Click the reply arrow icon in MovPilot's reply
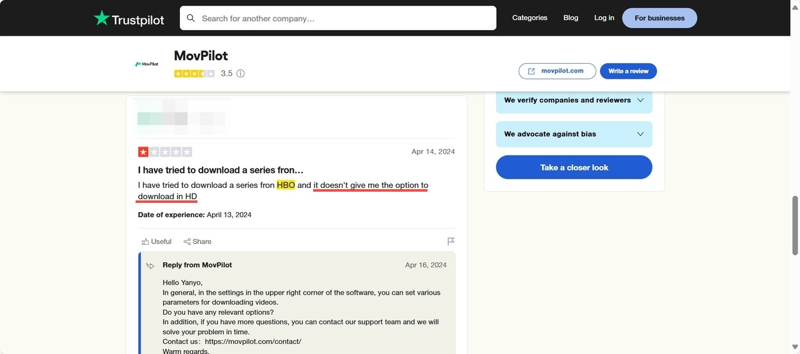800x354 pixels. point(150,266)
